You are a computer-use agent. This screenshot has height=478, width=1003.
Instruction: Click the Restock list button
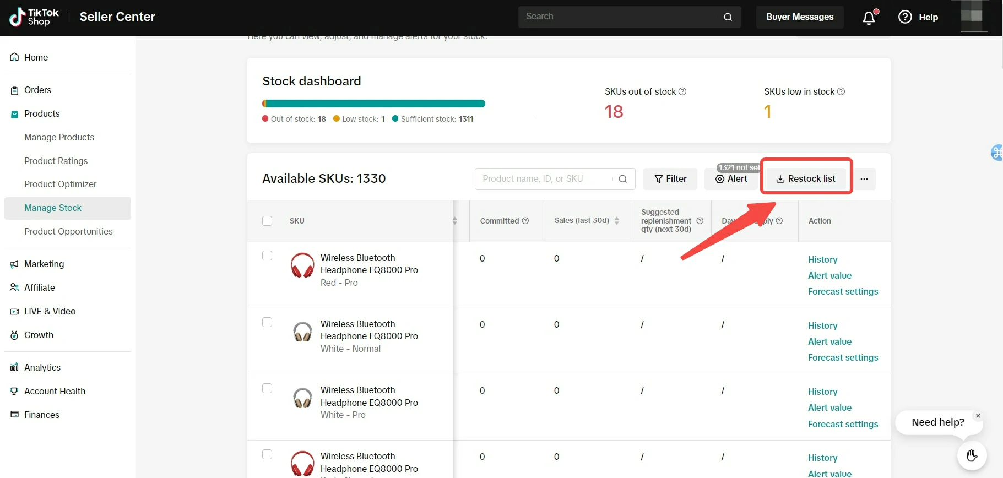click(806, 179)
